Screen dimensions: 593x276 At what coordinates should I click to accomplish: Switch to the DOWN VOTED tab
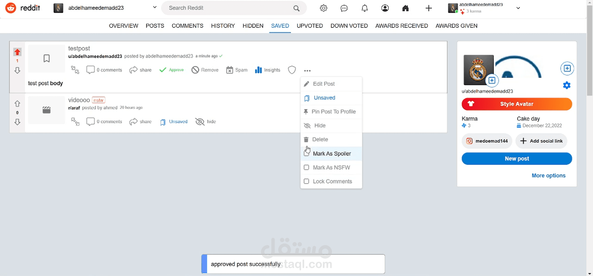[349, 26]
